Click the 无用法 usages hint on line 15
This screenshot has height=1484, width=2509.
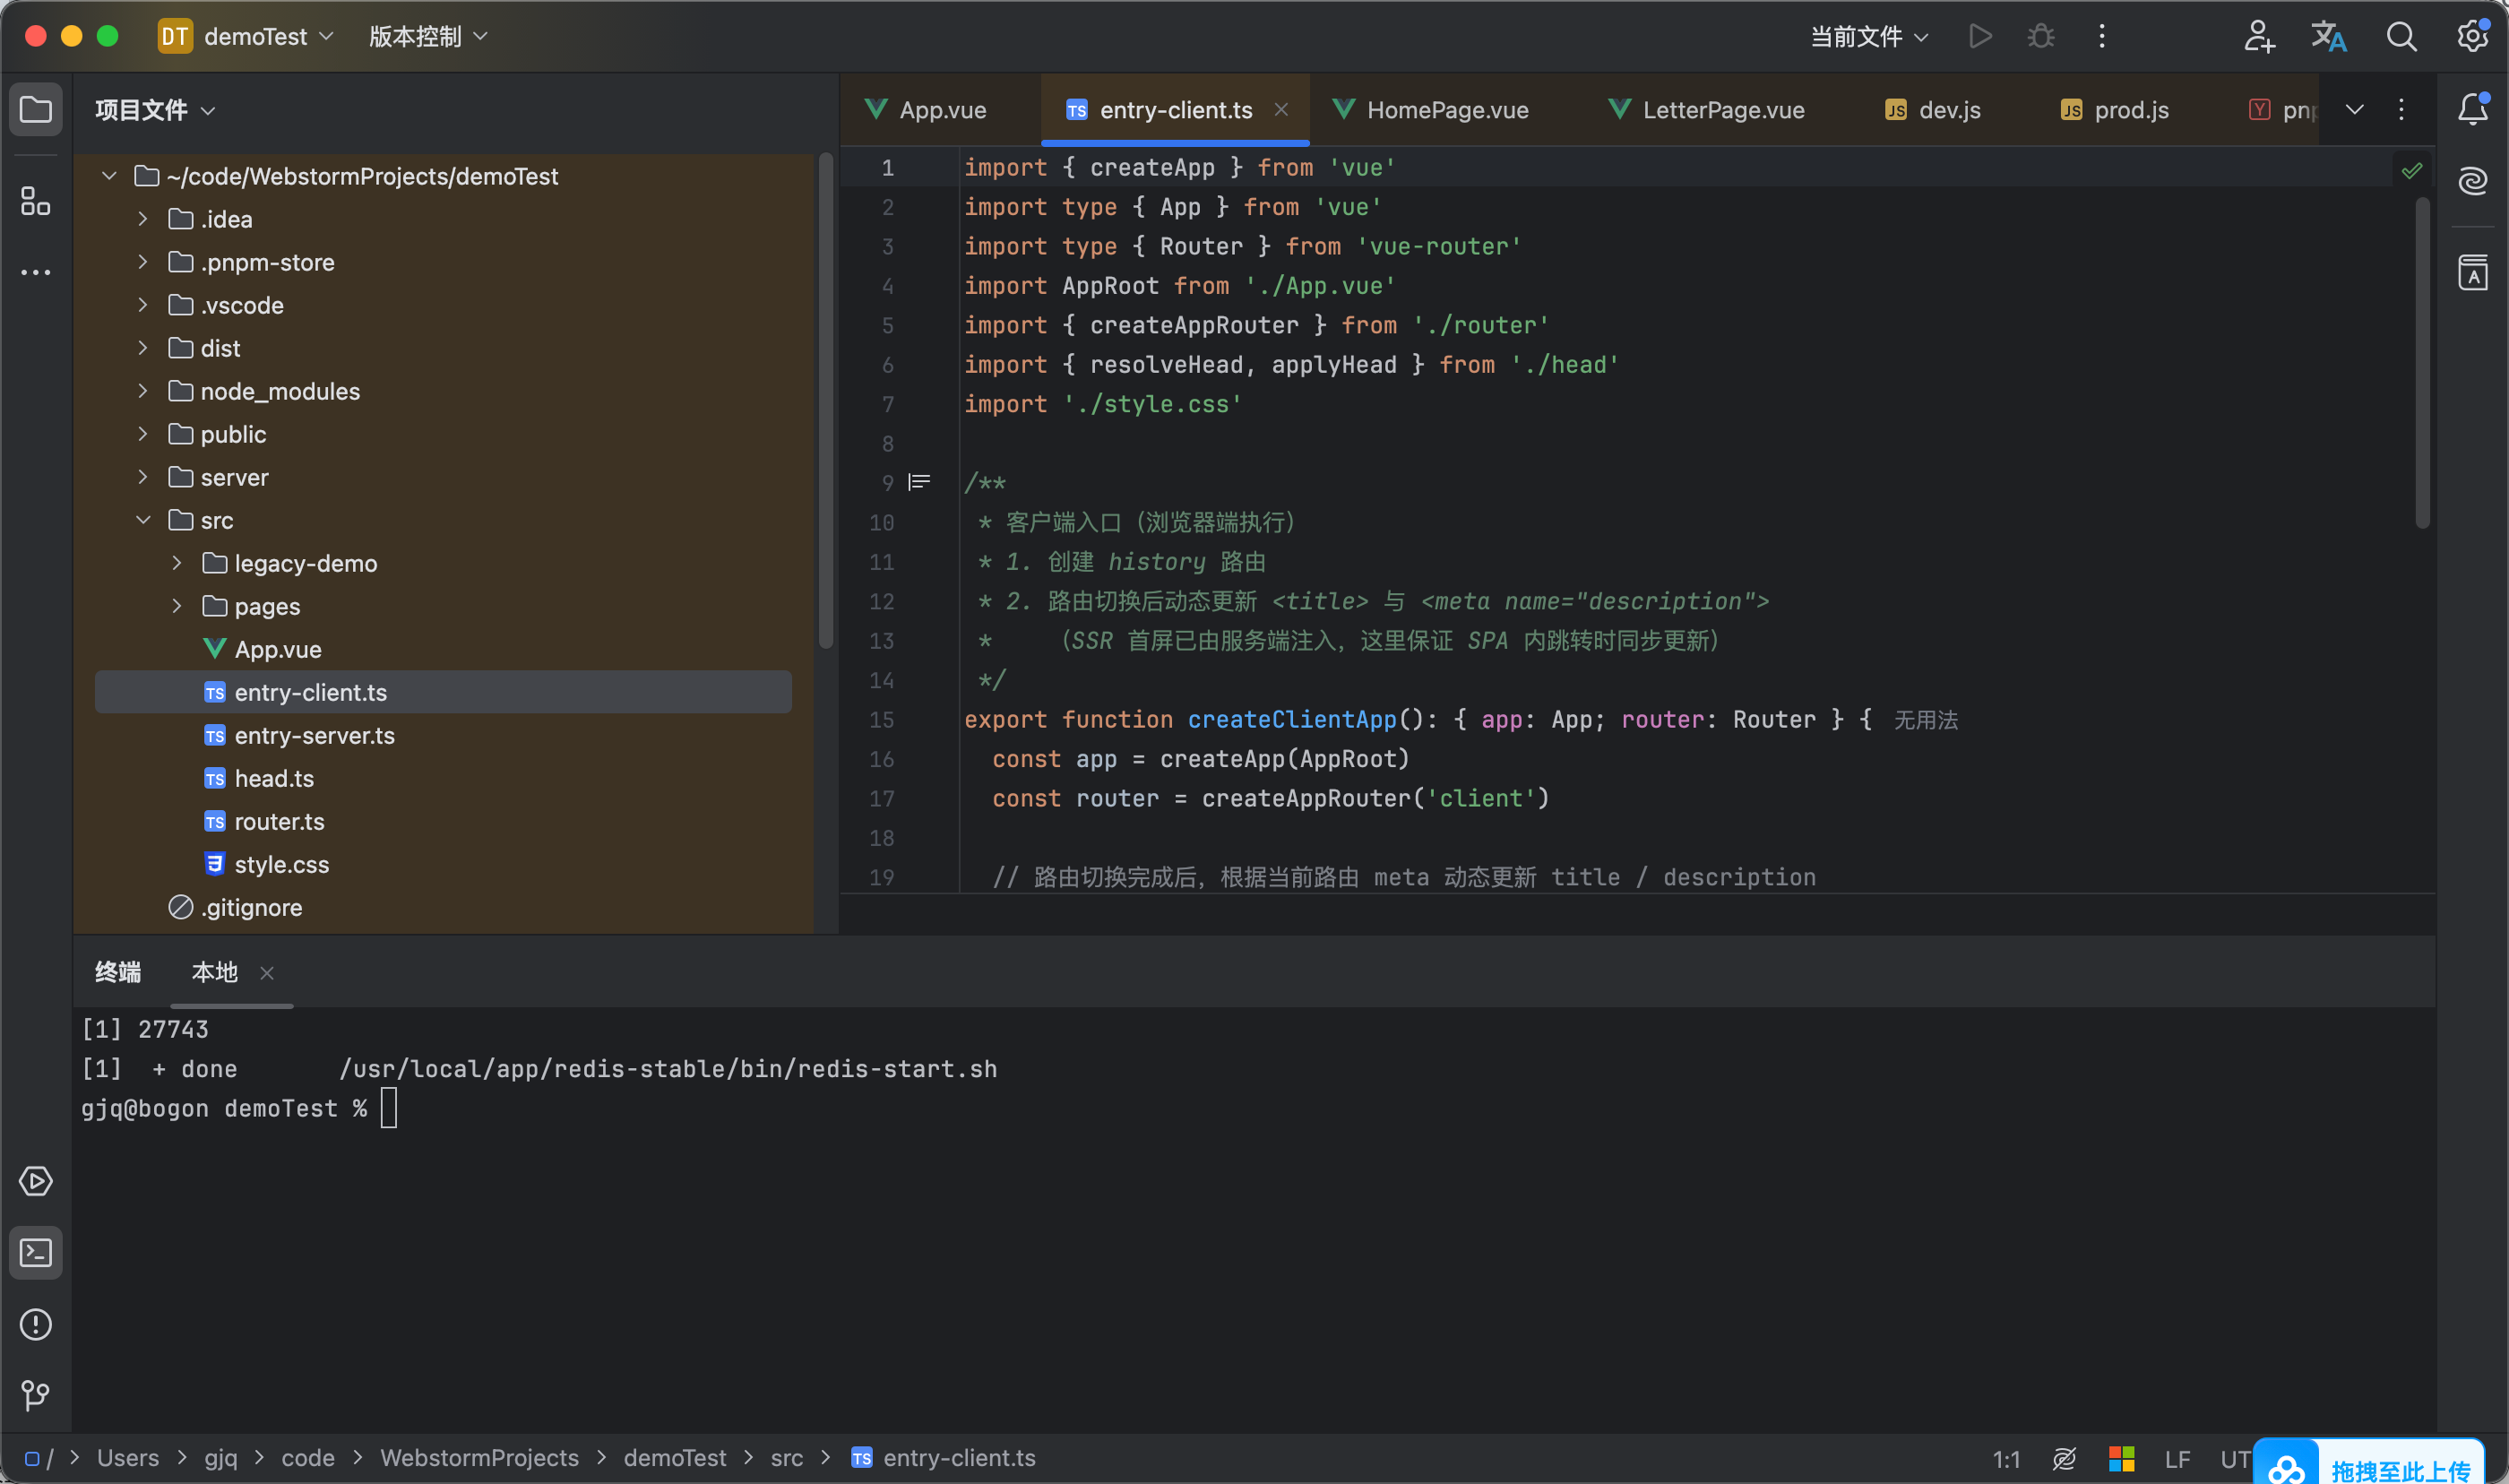1926,720
